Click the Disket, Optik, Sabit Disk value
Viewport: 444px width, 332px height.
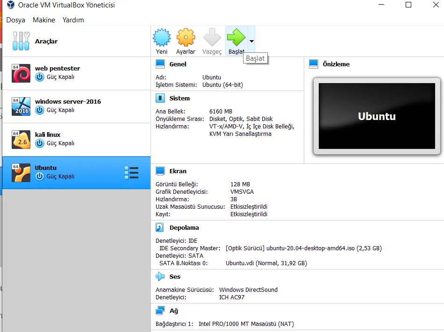pyautogui.click(x=241, y=119)
